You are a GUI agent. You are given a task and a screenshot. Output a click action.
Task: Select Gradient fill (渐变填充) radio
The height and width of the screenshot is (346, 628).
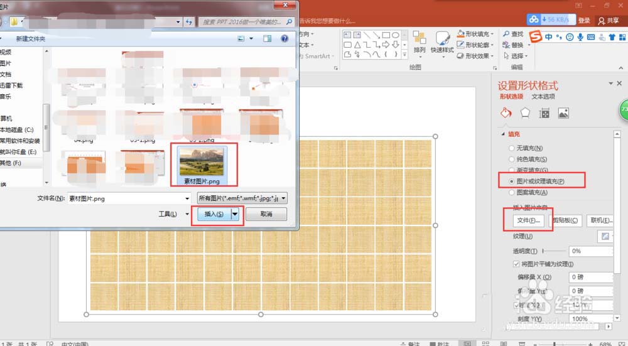coord(511,170)
